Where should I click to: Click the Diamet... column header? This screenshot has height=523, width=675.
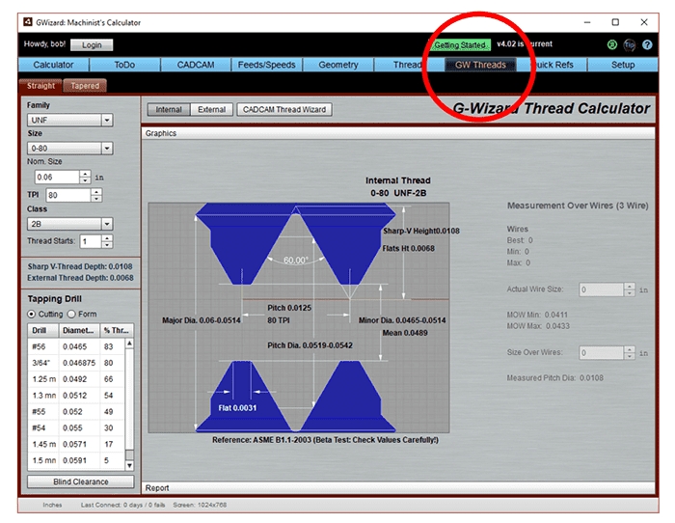79,330
